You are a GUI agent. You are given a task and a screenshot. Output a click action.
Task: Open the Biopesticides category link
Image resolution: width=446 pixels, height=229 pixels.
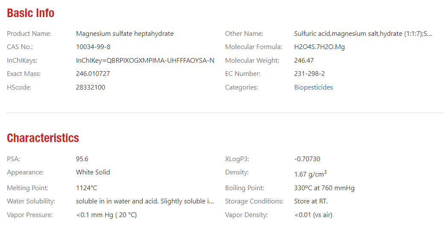pos(314,87)
